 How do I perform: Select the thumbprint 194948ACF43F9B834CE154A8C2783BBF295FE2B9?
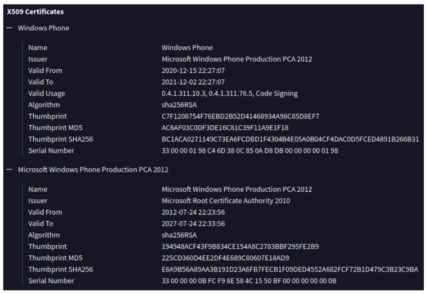click(x=240, y=246)
